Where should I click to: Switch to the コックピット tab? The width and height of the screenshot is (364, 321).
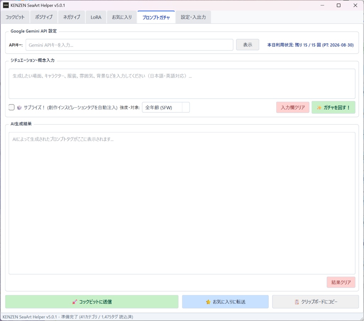click(x=15, y=17)
